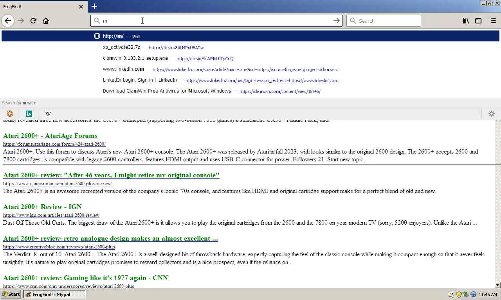Screen dimensions: 501x300
Task: Open the home page icon
Action: click(x=46, y=21)
